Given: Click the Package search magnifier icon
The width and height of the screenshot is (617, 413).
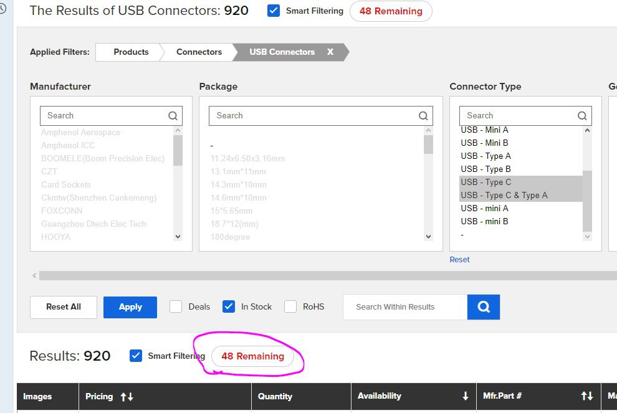Looking at the screenshot, I should click(423, 116).
